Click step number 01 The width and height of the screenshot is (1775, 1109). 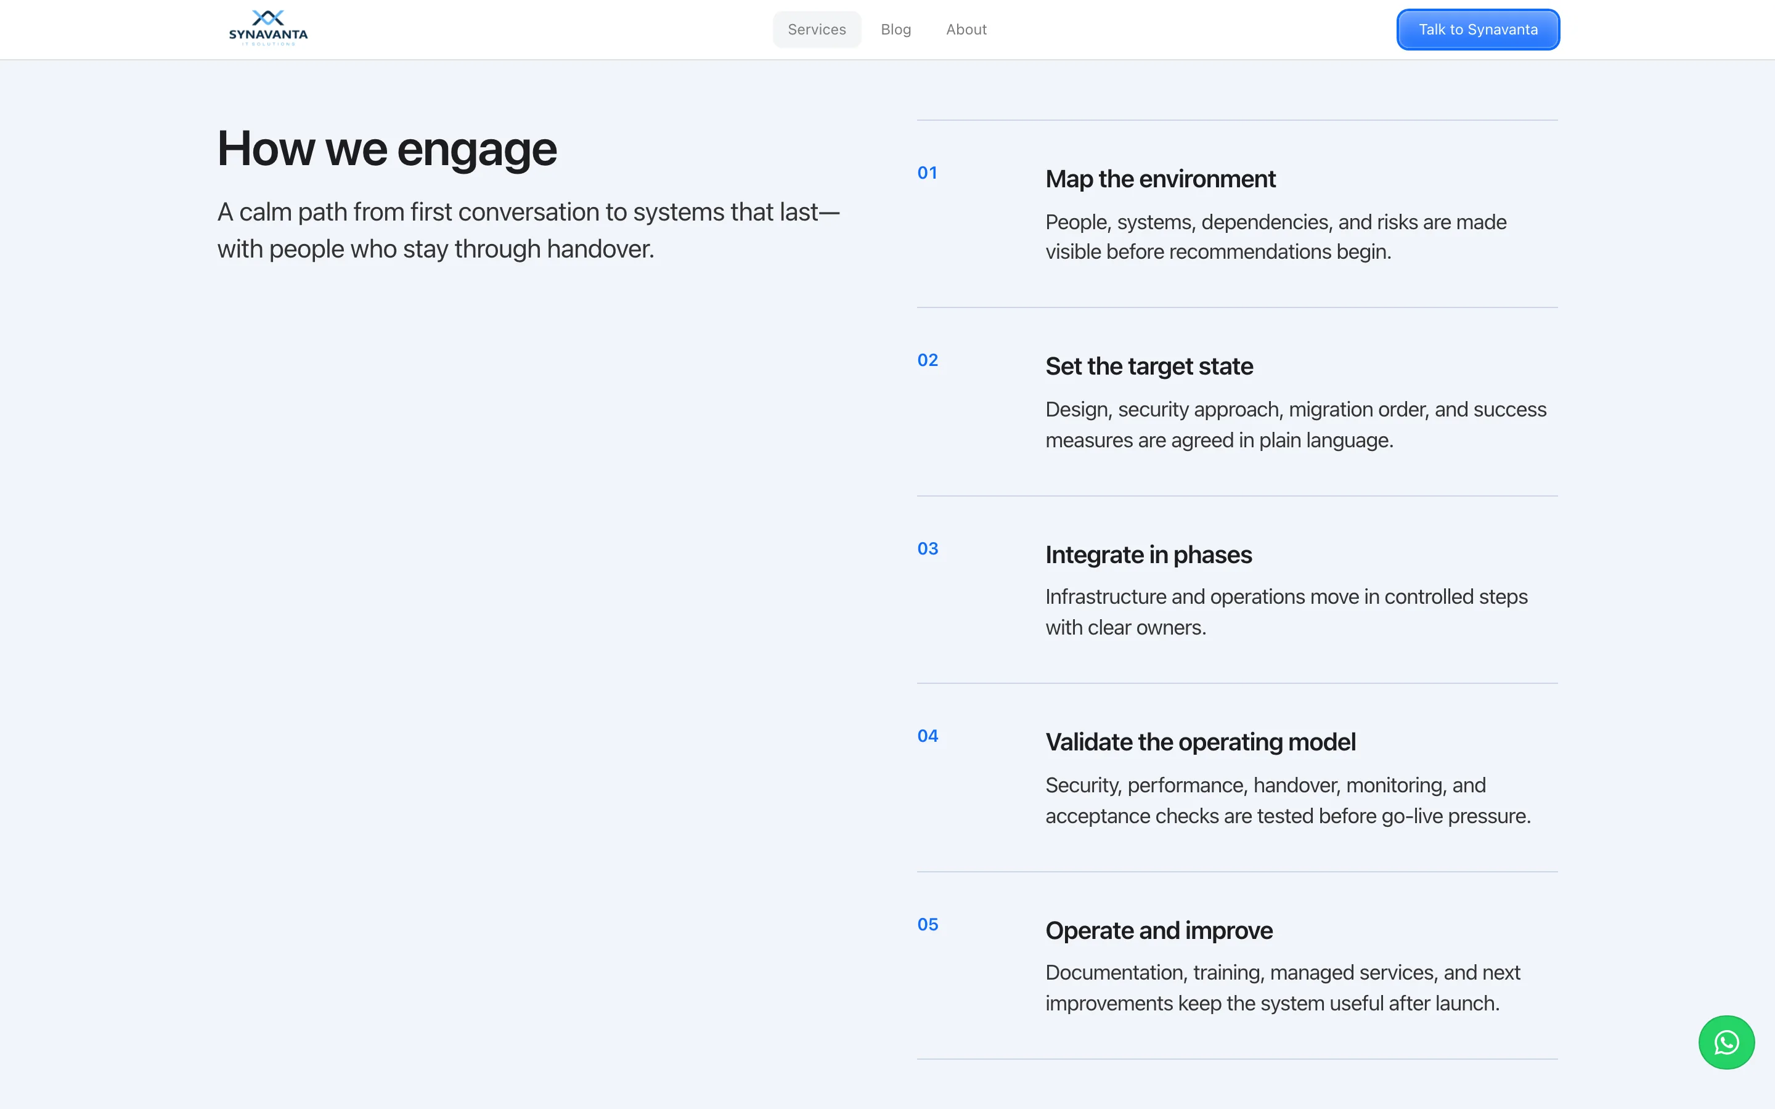coord(927,173)
